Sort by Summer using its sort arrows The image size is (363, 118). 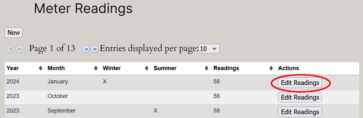[x=207, y=68]
